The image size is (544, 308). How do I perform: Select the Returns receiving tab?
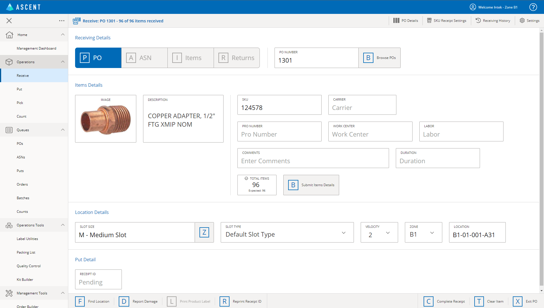tap(237, 58)
